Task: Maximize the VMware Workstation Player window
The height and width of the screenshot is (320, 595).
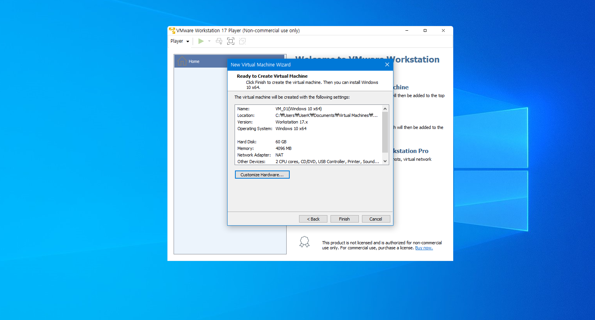Action: tap(425, 30)
